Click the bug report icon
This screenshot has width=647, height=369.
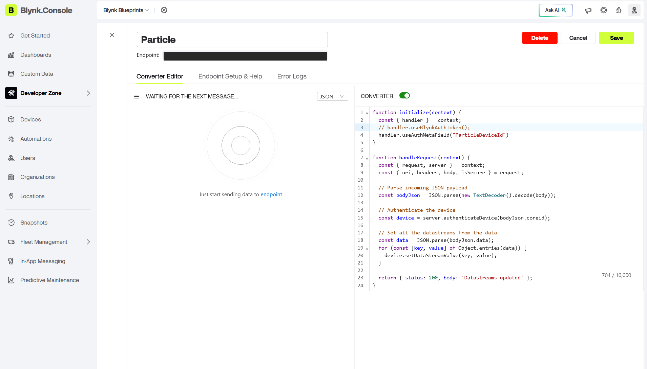pos(619,10)
